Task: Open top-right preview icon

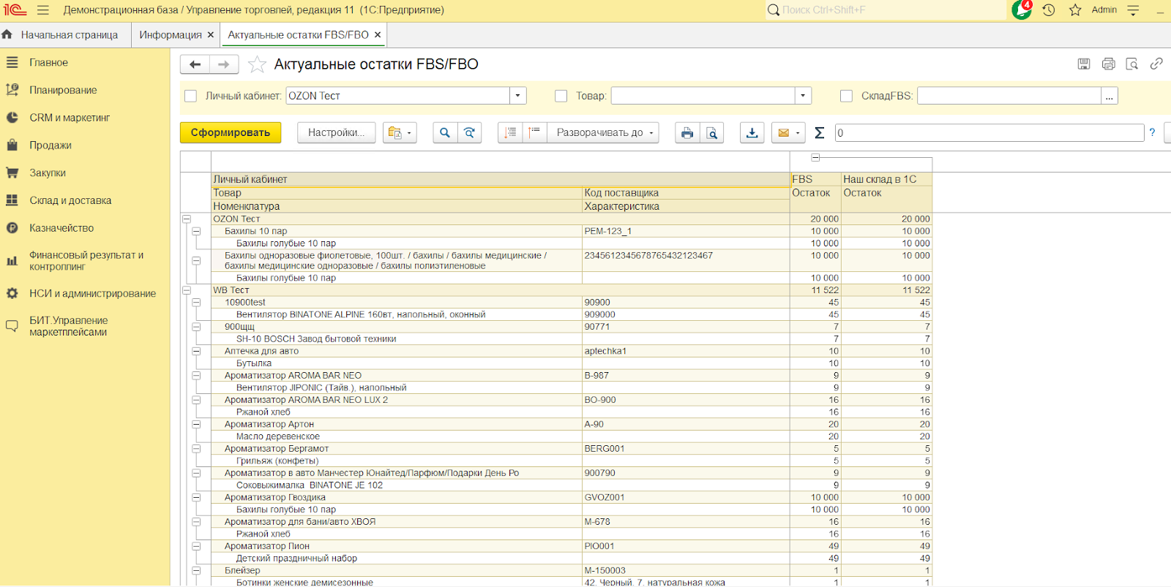Action: pos(1132,64)
